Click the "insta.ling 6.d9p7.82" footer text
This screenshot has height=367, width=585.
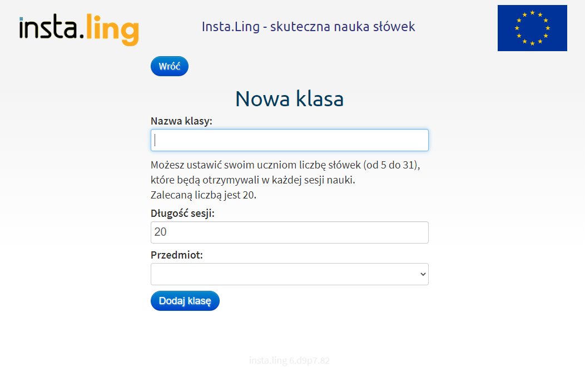click(x=289, y=360)
